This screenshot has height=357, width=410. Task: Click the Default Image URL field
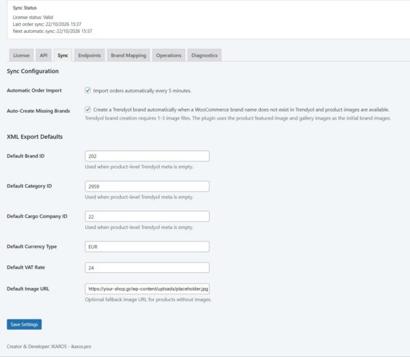(147, 289)
